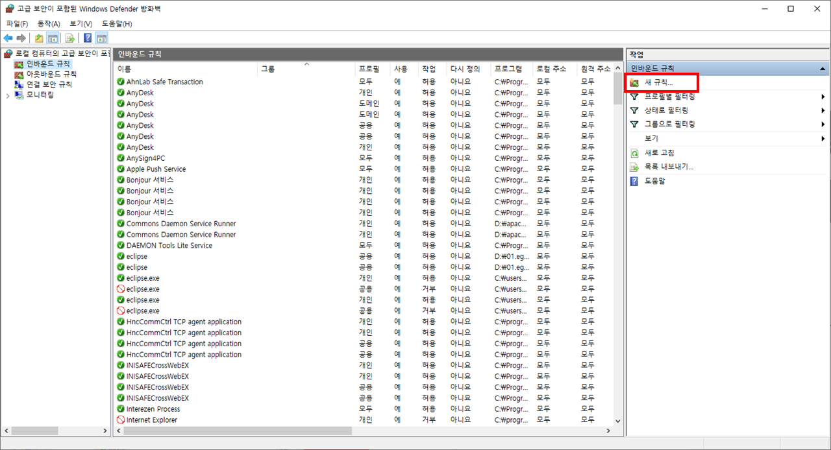Click the rule list horizontal scrollbar right arrow
Screen dimensions: 831x450
(608, 431)
